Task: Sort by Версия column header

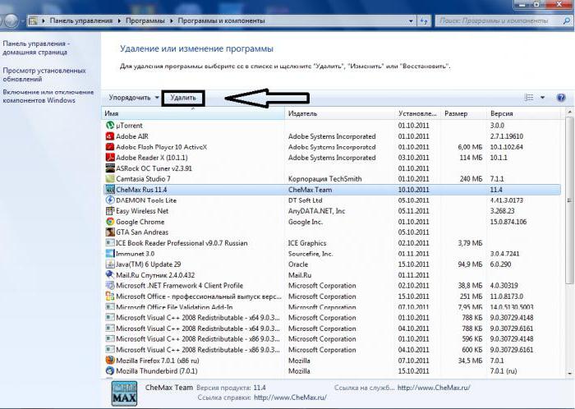Action: [x=524, y=113]
